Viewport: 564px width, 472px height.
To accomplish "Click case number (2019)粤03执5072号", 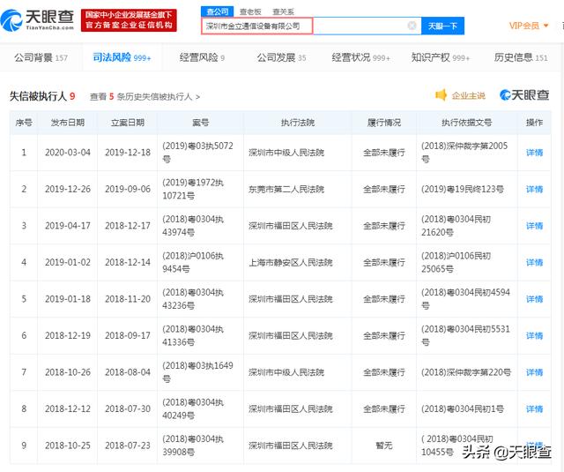I will (197, 153).
